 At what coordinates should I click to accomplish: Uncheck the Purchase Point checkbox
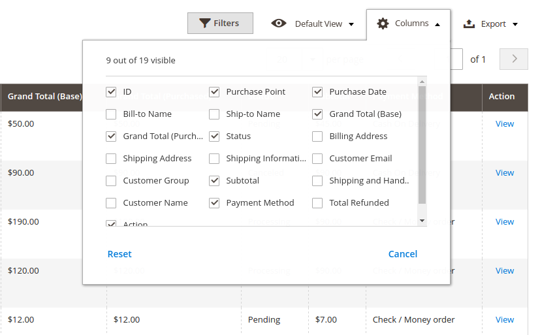click(214, 92)
